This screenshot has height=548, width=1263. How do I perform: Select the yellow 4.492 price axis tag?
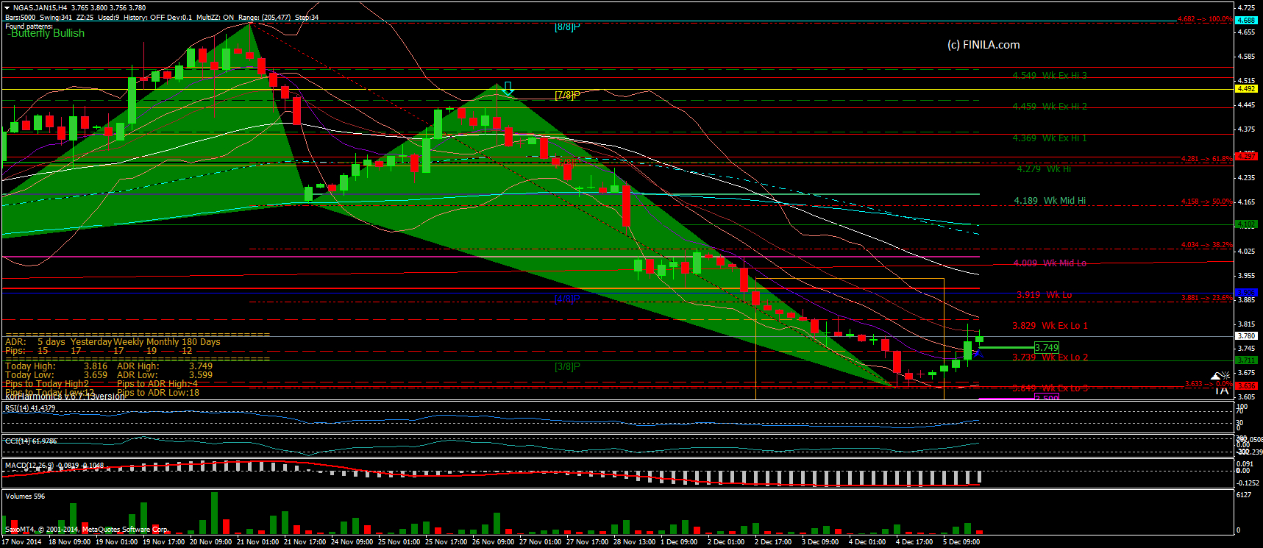point(1246,88)
